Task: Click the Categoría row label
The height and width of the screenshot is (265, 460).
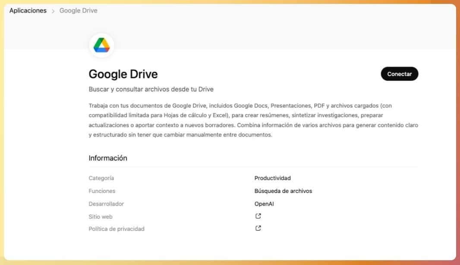Action: pos(101,178)
